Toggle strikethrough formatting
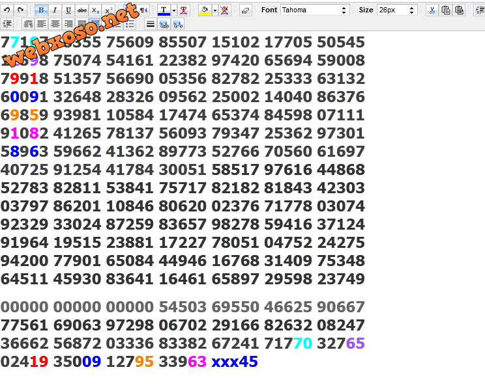This screenshot has height=391, width=485. coord(82,10)
